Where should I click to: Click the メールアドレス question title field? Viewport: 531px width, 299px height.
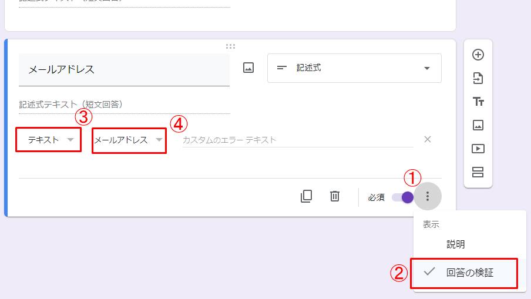(x=125, y=70)
